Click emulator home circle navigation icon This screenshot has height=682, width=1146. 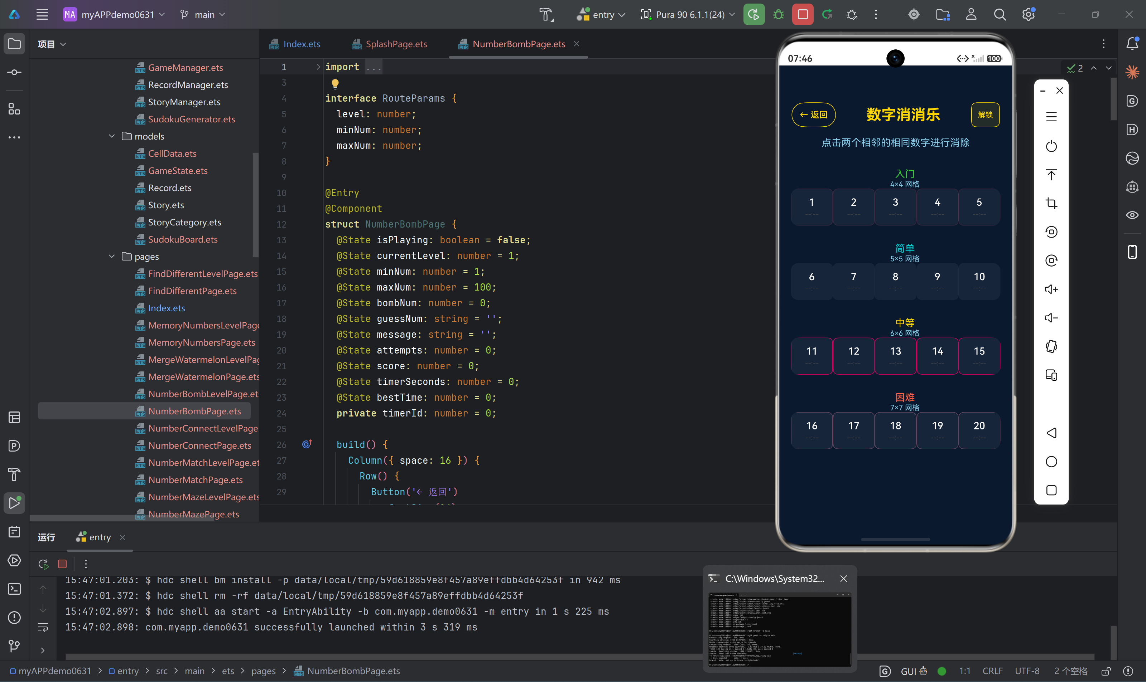1051,462
